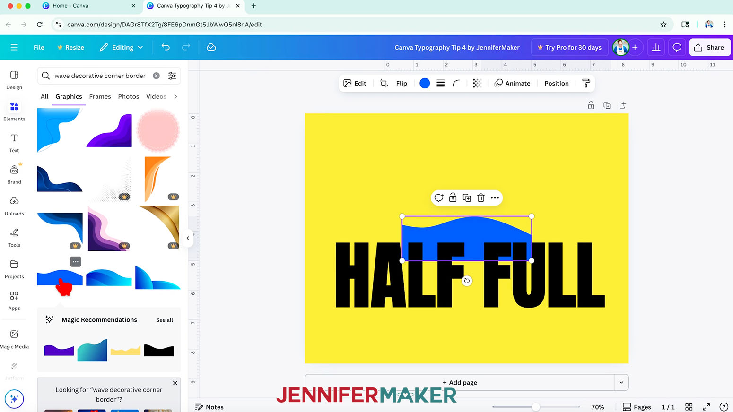
Task: Duplicate the selected element from floating toolbar
Action: pos(467,197)
